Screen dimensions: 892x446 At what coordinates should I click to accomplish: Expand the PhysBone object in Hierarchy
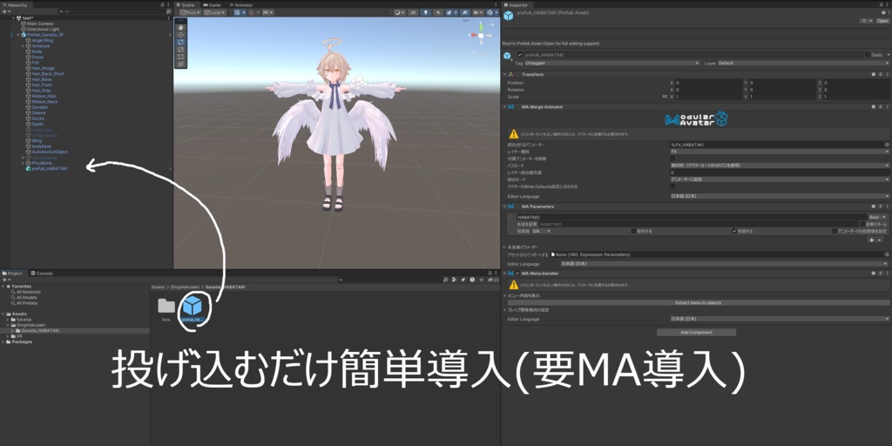coord(23,163)
